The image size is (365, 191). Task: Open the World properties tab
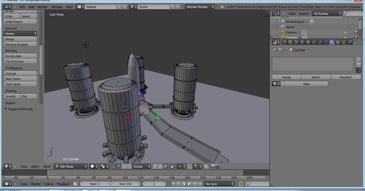point(302,42)
